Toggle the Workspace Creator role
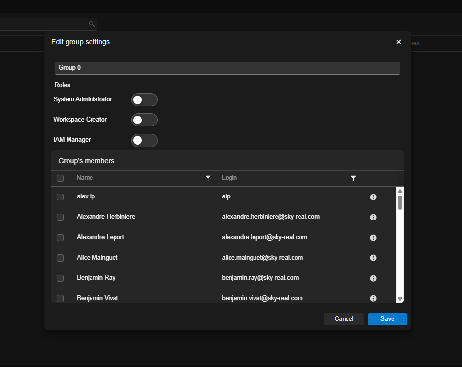Viewport: 462px width, 367px height. [x=144, y=120]
